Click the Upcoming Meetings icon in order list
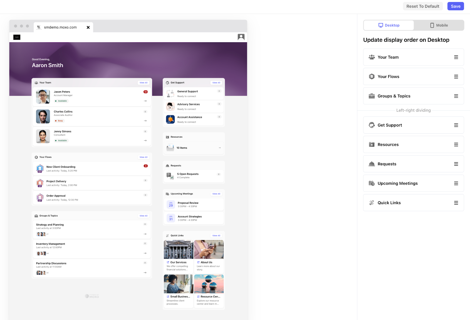Screen dimensions: 470x320 click(x=372, y=183)
